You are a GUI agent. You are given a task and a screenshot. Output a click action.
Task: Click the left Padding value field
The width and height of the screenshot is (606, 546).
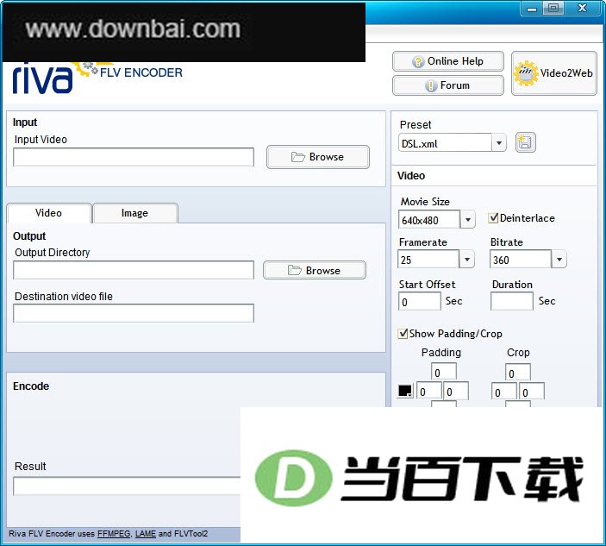coord(429,391)
